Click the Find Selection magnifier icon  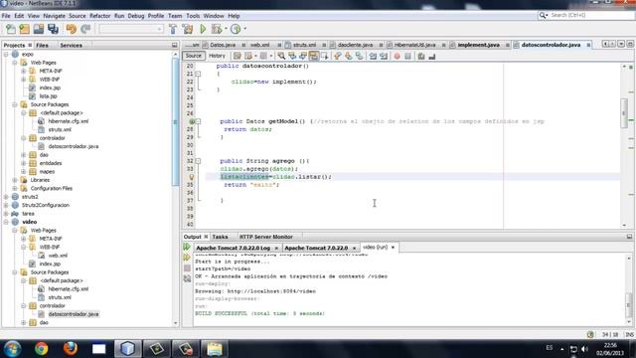(x=280, y=56)
